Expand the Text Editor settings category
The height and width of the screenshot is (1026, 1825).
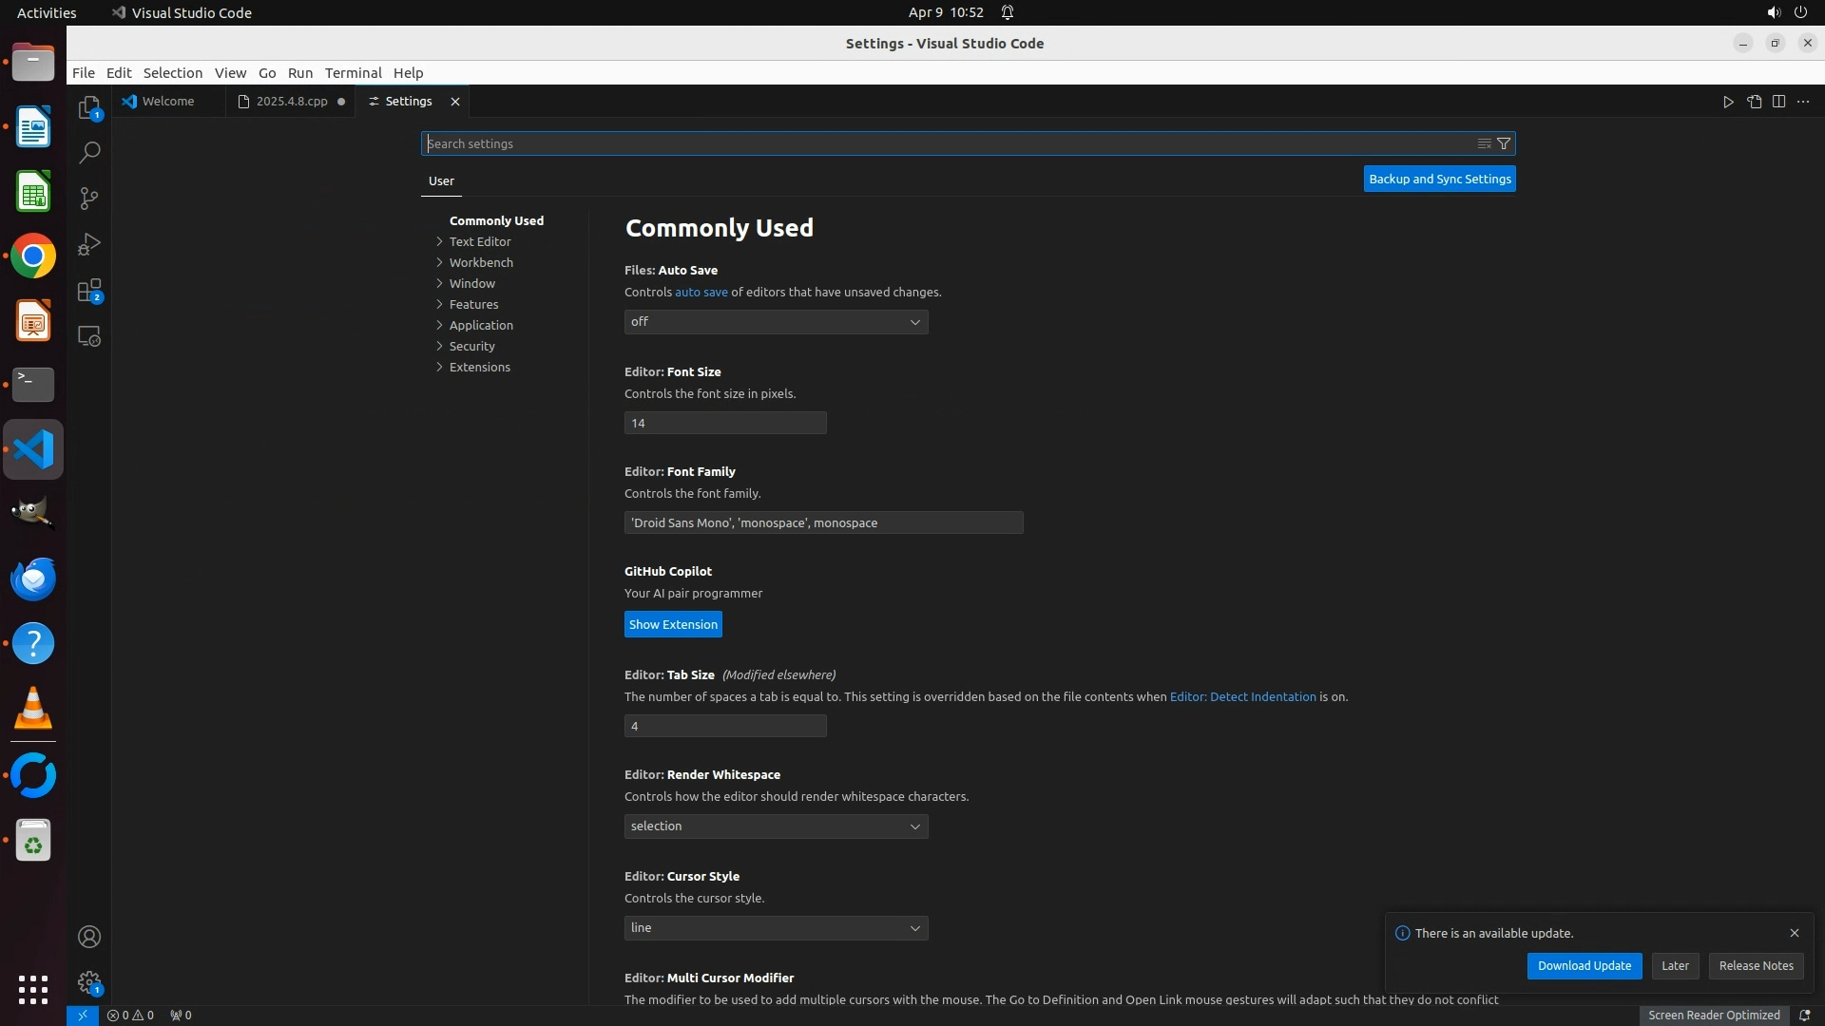pos(480,241)
